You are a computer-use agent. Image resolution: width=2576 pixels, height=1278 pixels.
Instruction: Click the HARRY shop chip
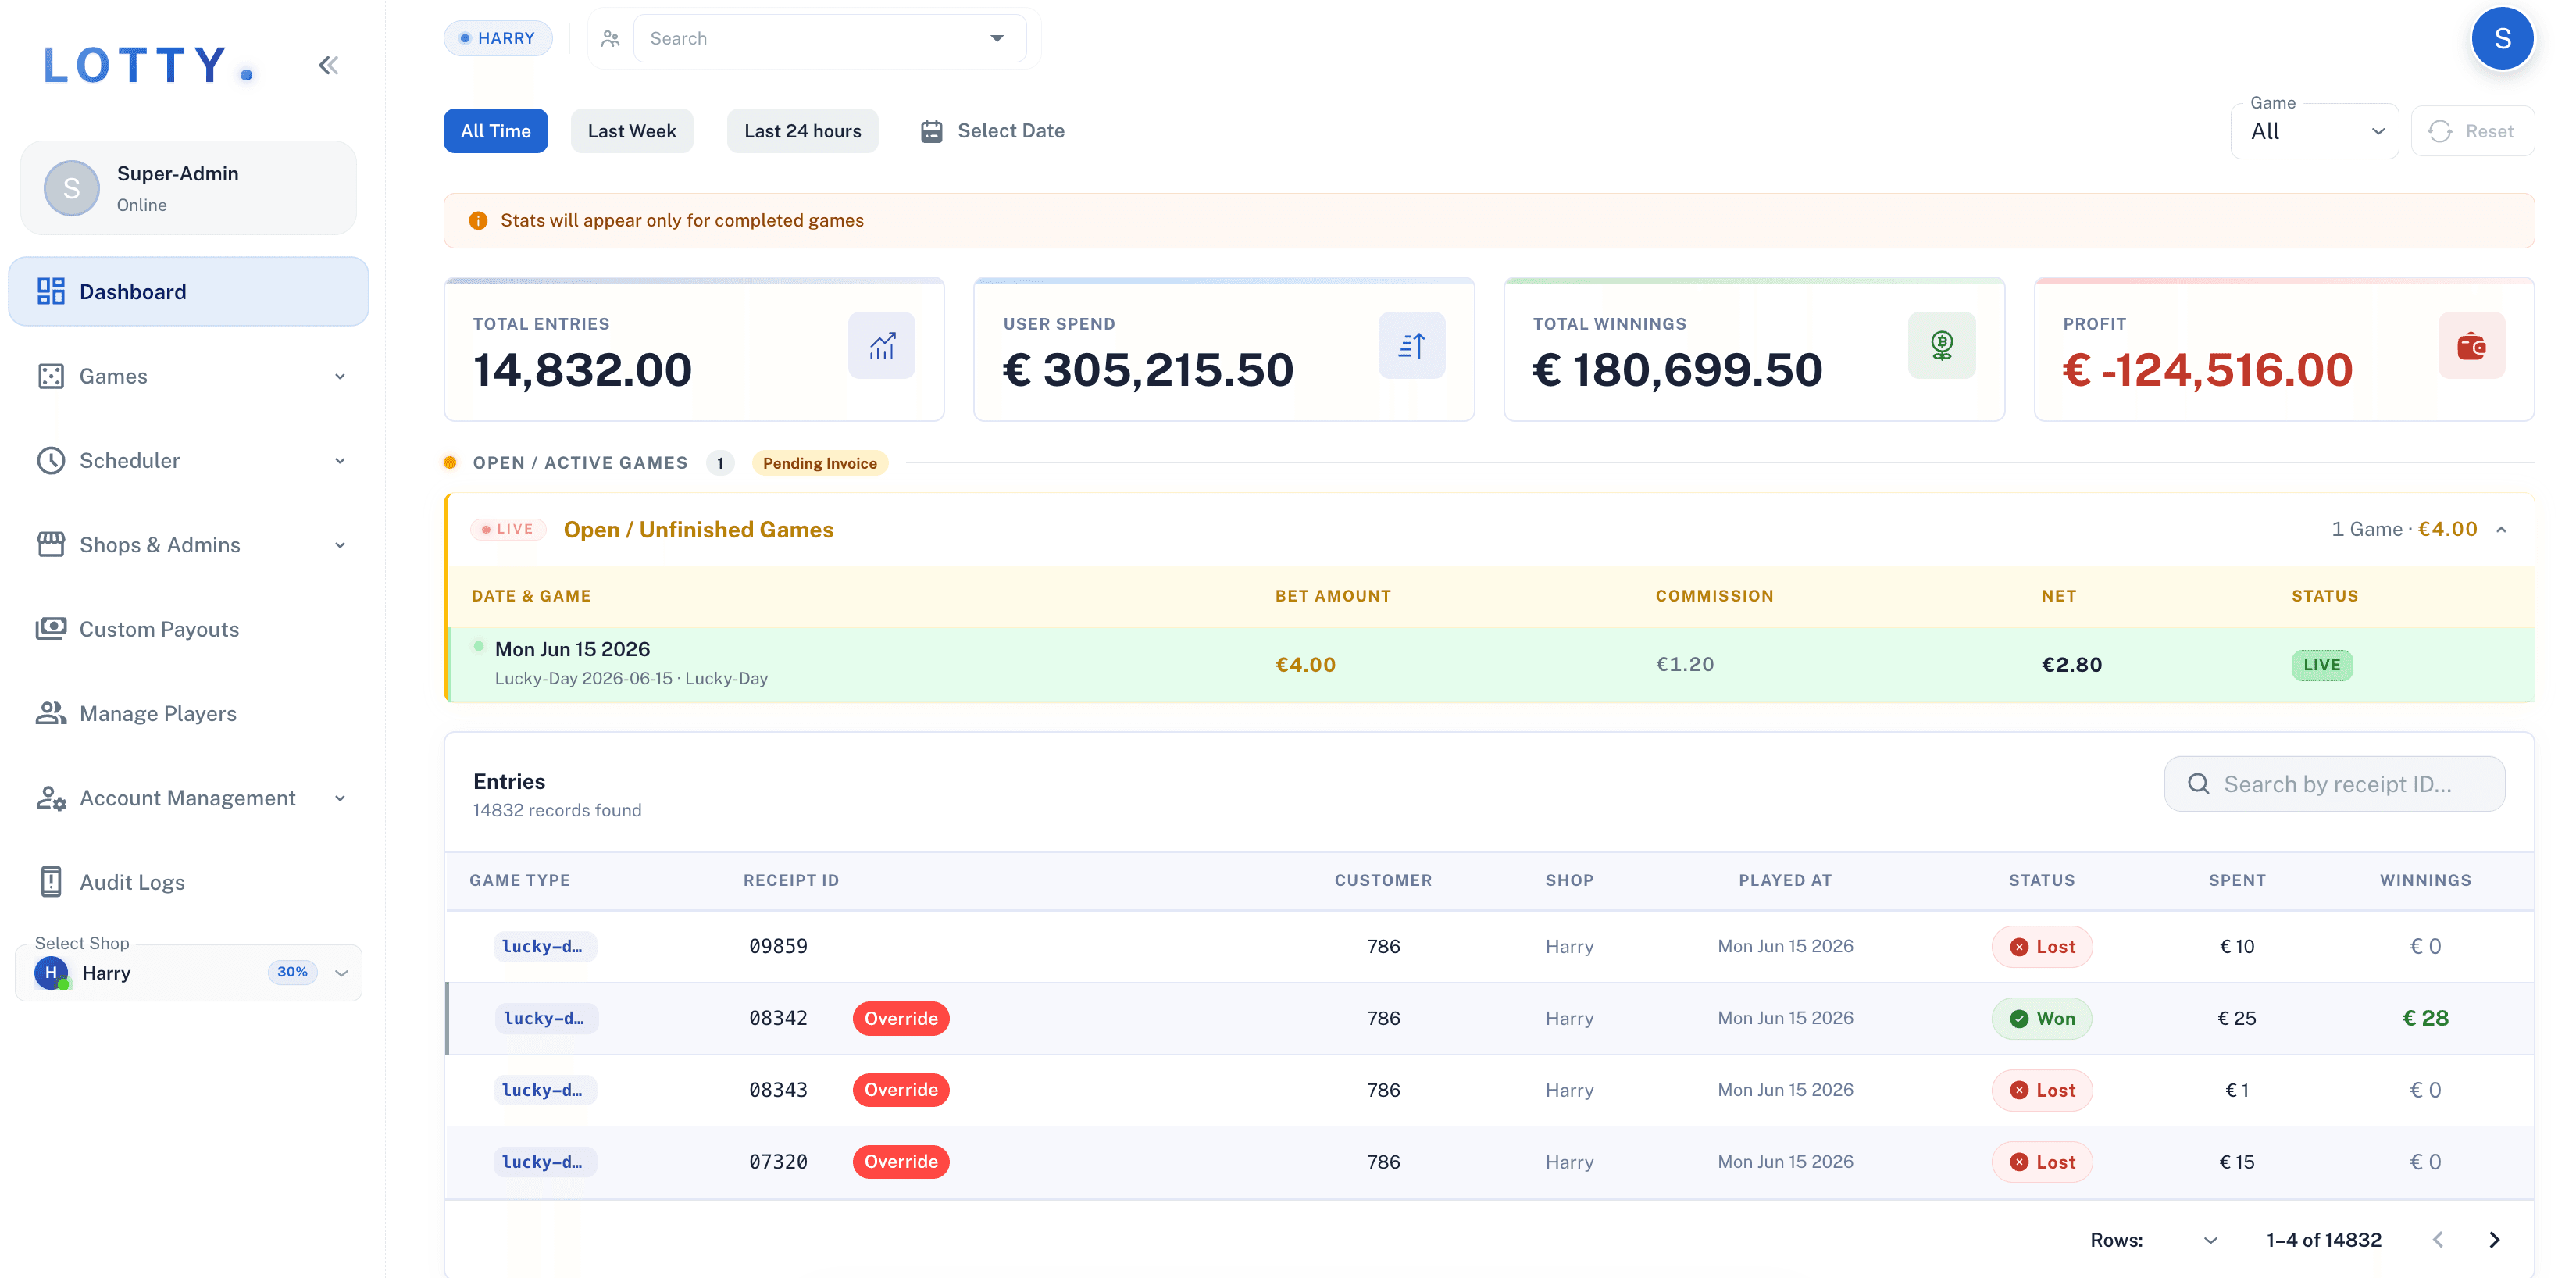click(497, 39)
